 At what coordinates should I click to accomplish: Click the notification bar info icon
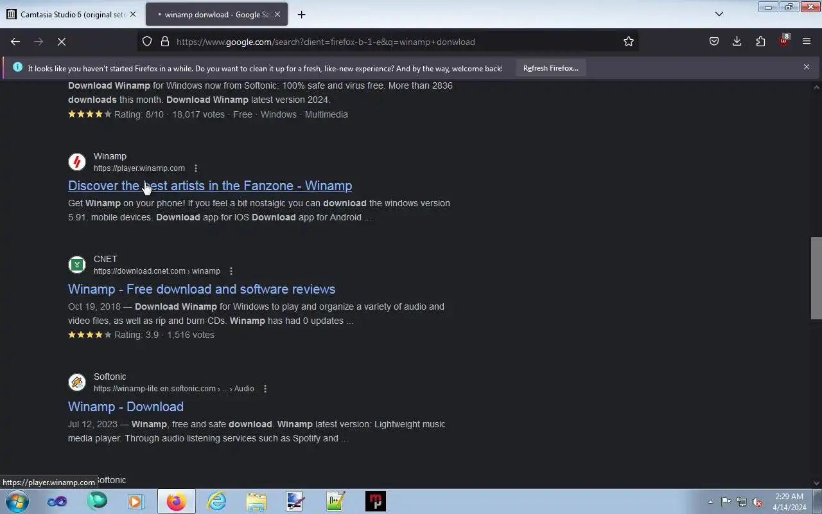tap(17, 67)
